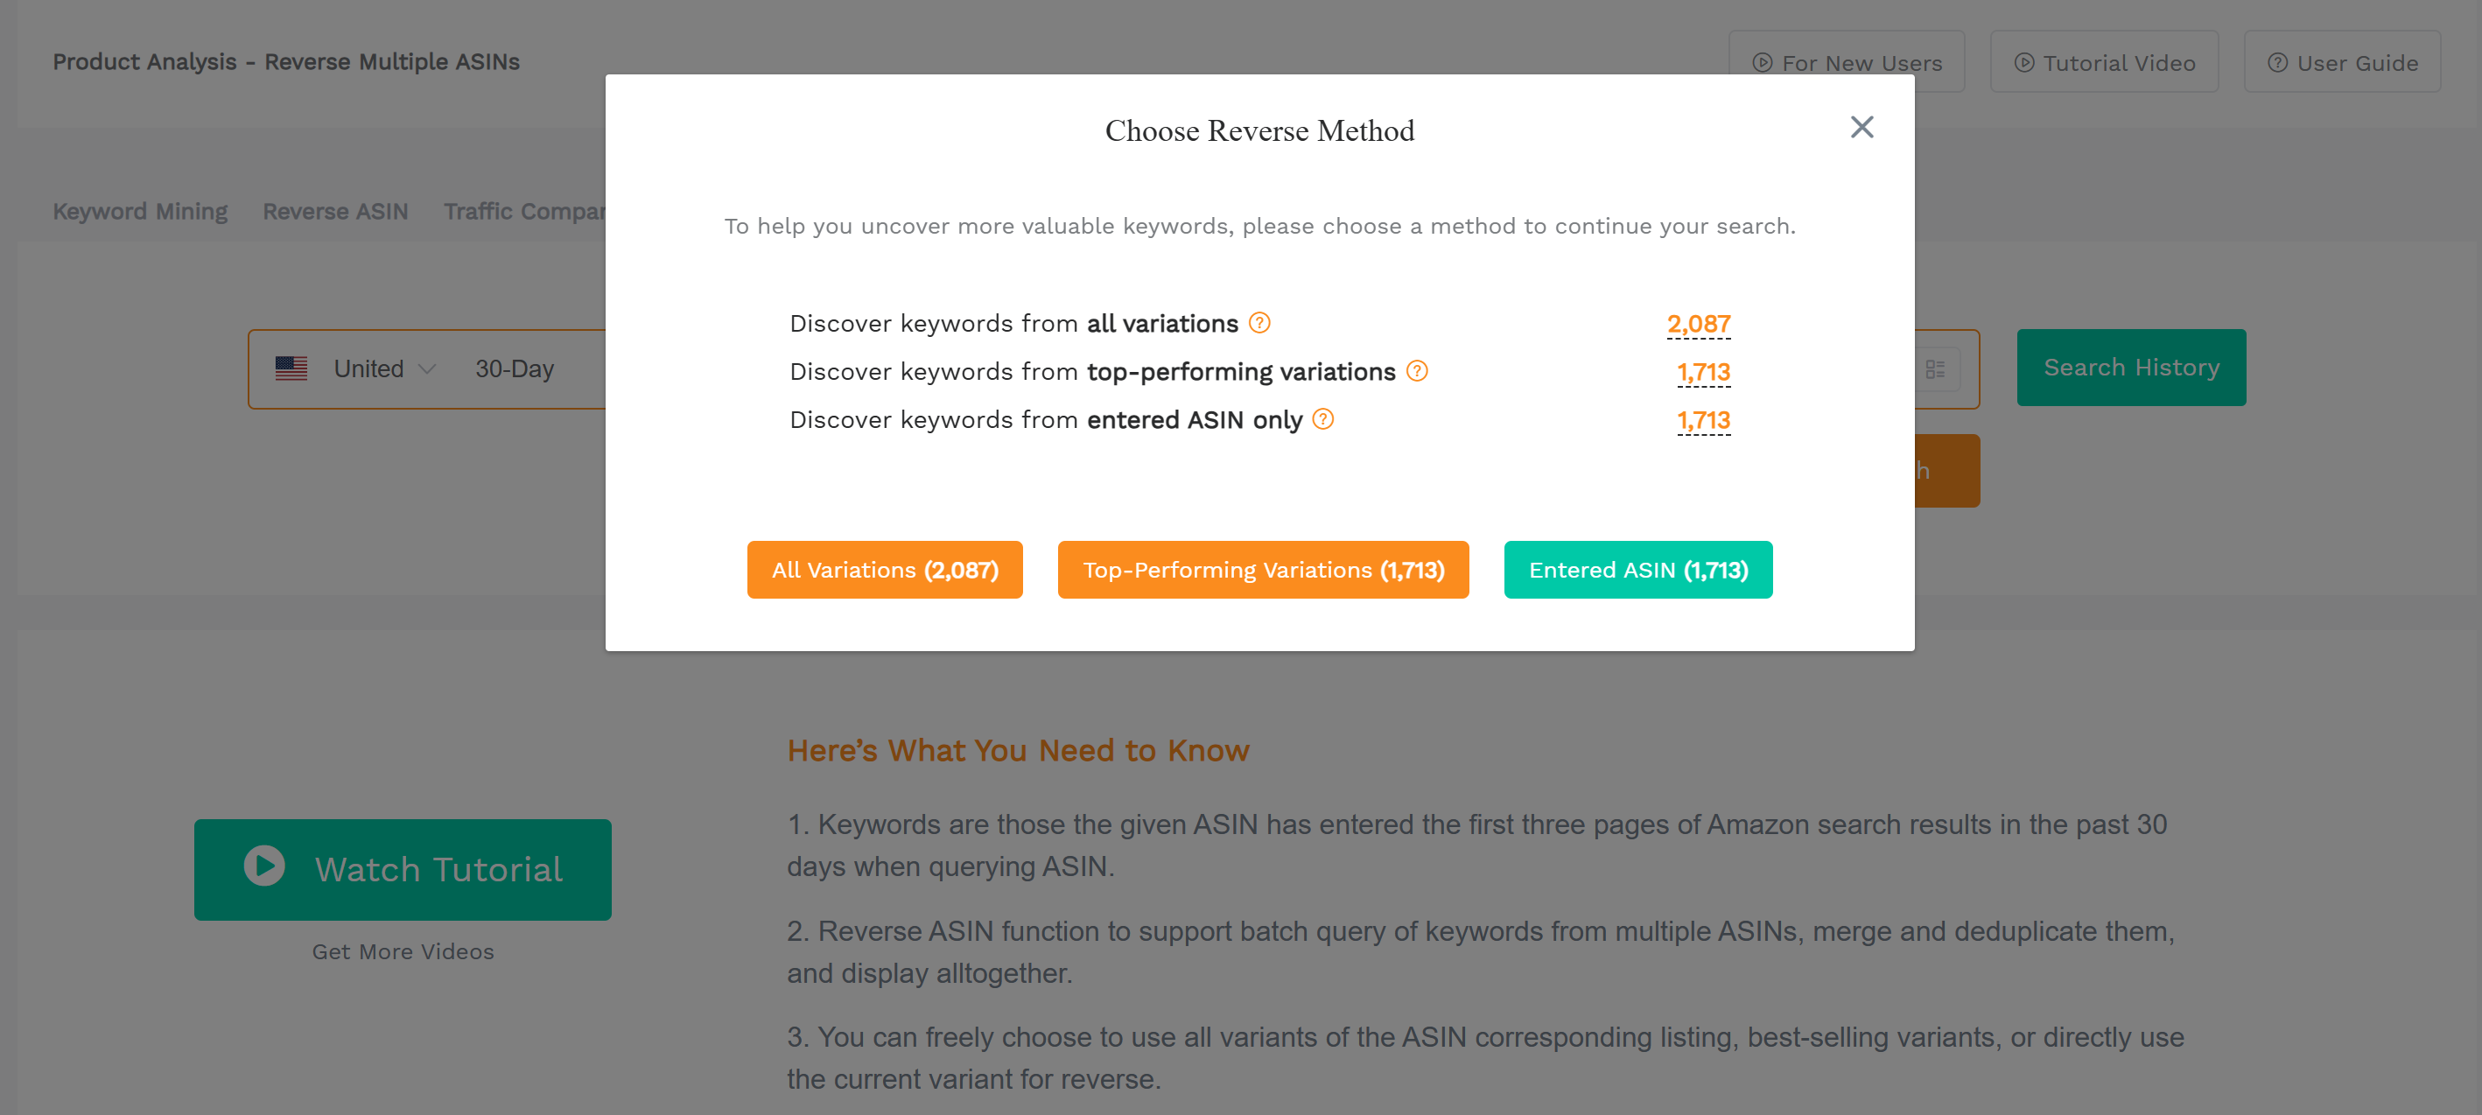The height and width of the screenshot is (1115, 2482).
Task: Click the User Guide question icon
Action: point(2277,63)
